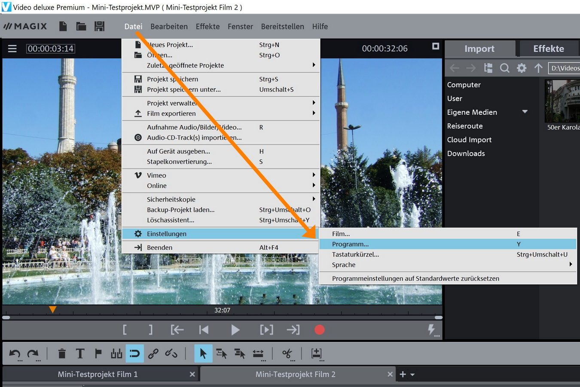The height and width of the screenshot is (387, 580).
Task: Set the range out-point bracket
Action: [x=150, y=330]
